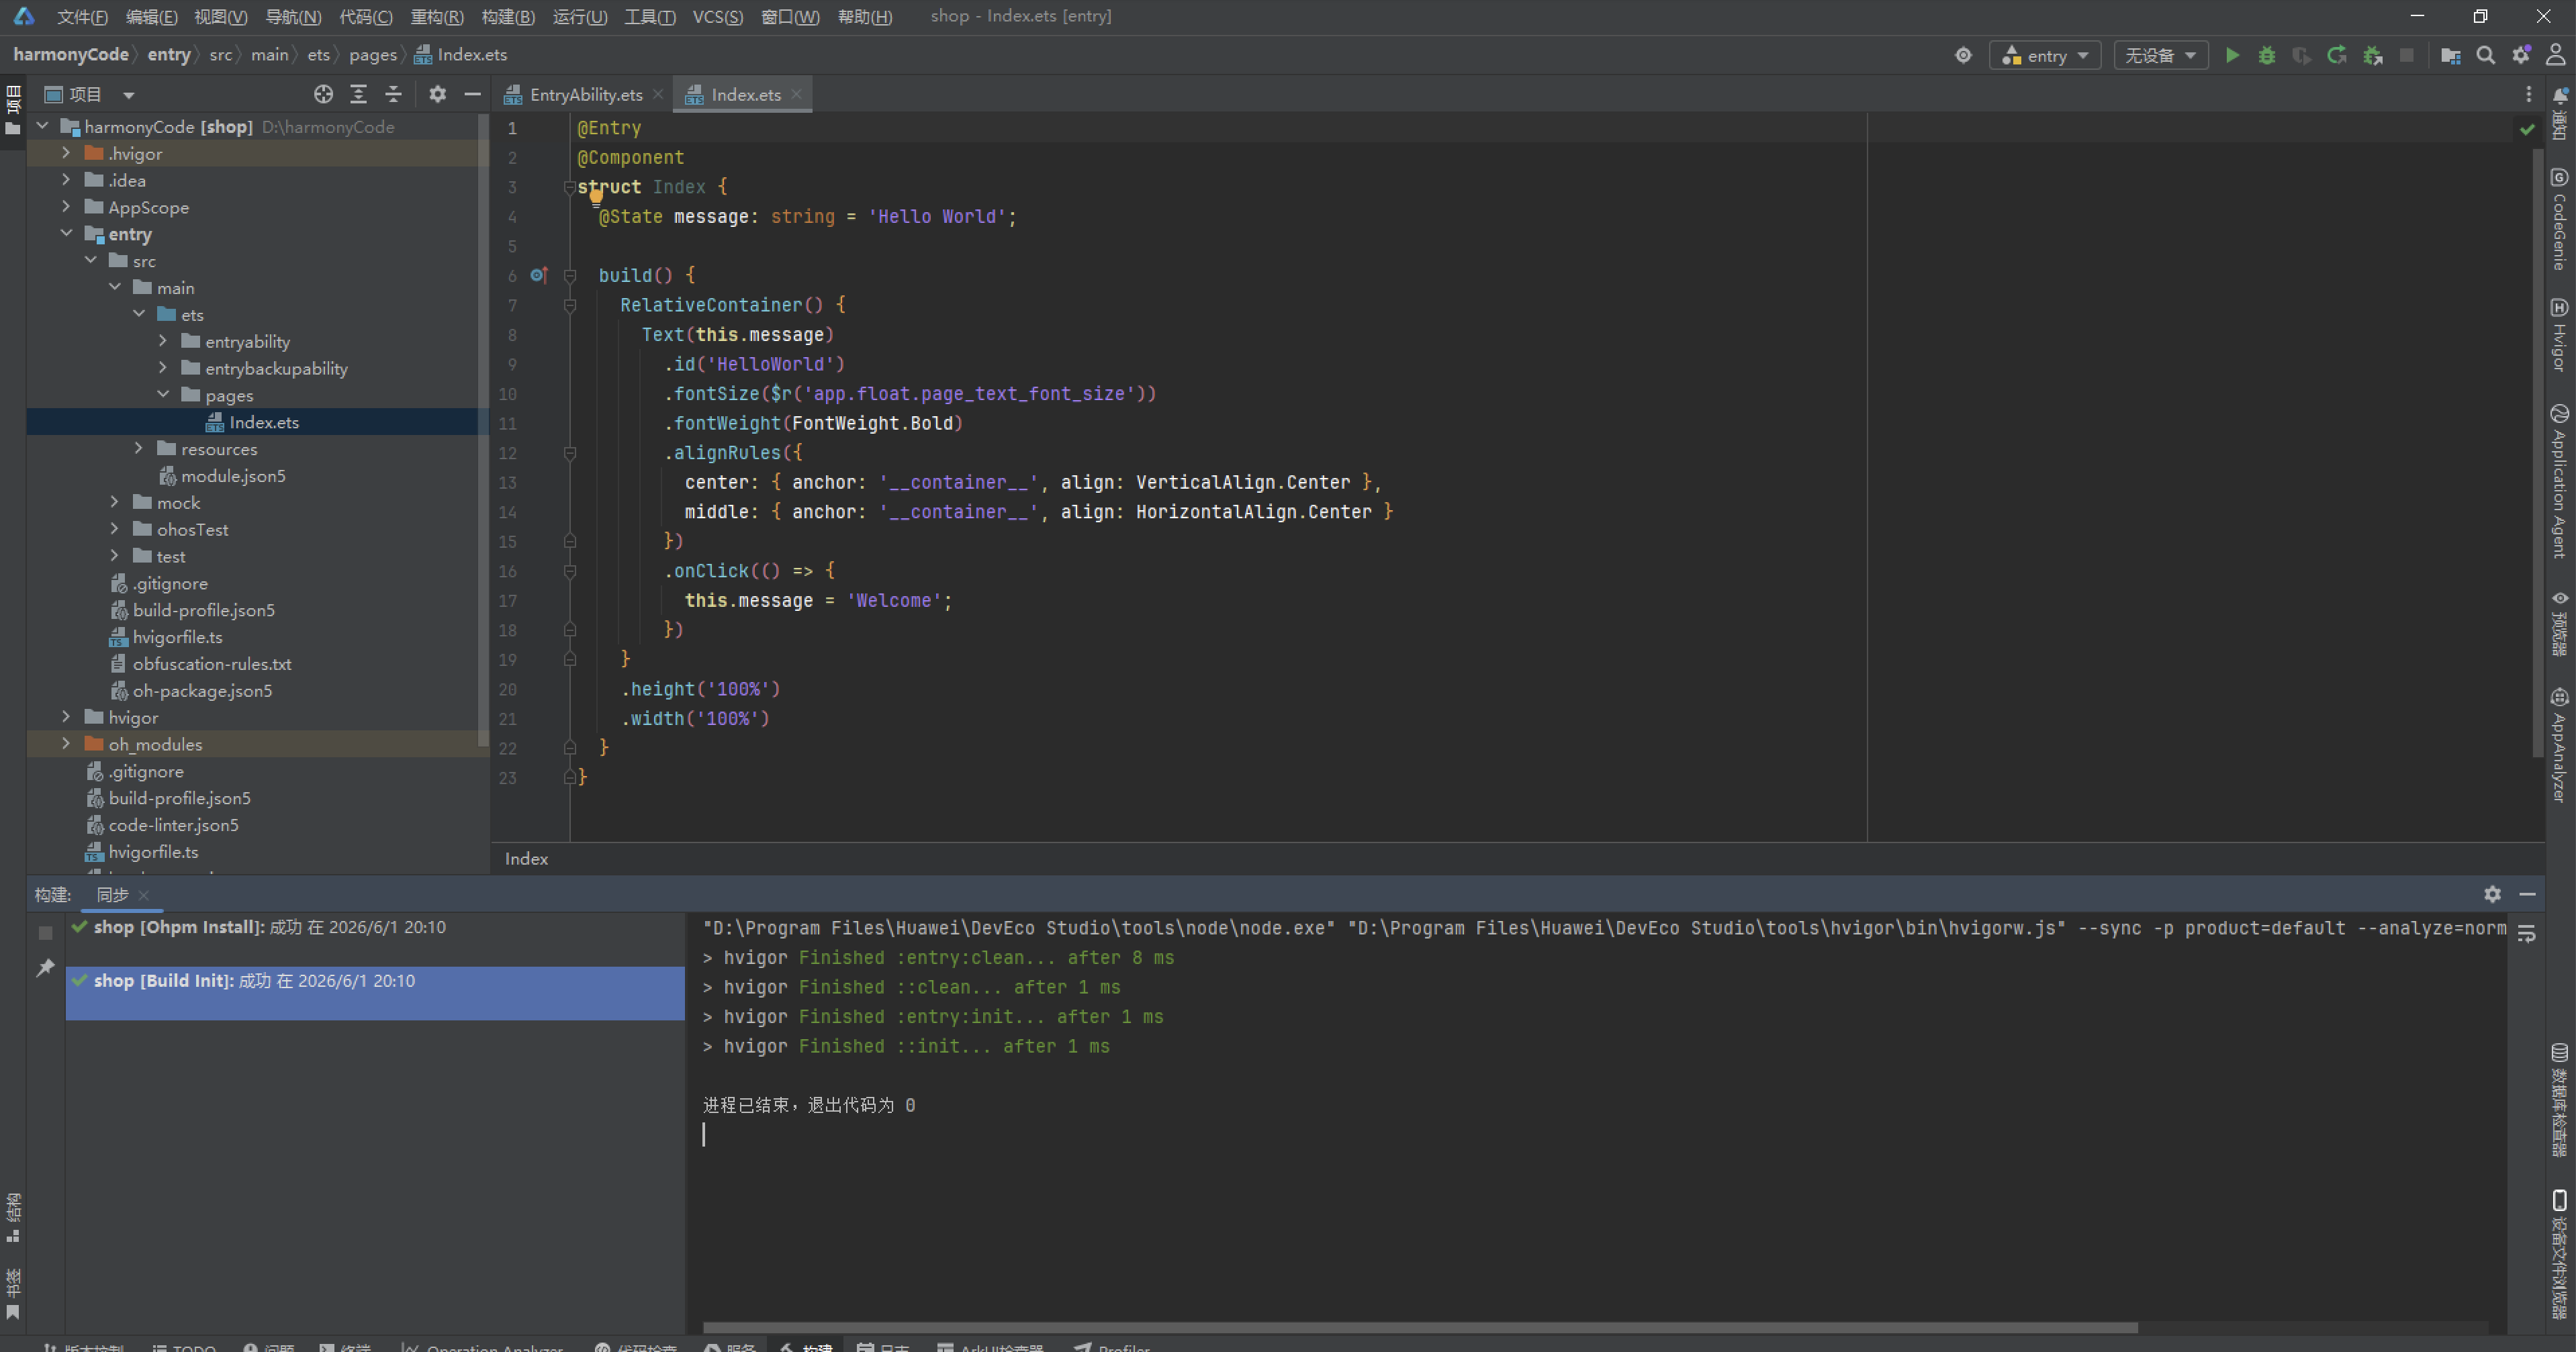Open the build panel settings gear
This screenshot has width=2576, height=1352.
[2492, 894]
